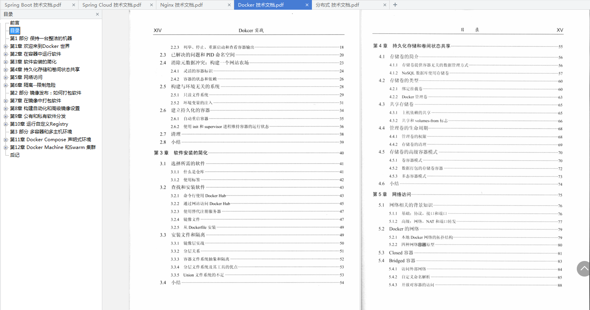Click TOC entry 4.2.2 Docker 管理卷
Image resolution: width=590 pixels, height=310 pixels.
click(476, 97)
